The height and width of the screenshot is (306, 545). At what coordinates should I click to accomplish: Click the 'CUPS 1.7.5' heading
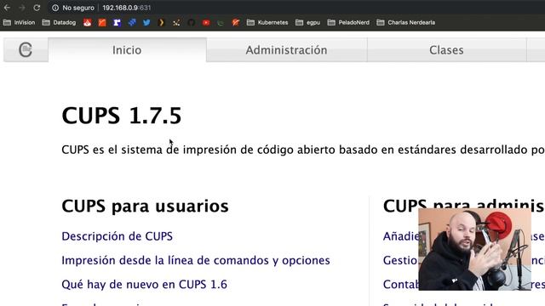click(x=121, y=116)
